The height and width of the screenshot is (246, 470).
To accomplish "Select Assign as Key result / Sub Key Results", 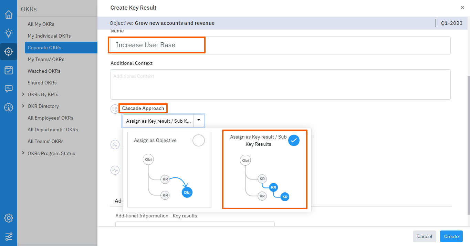I will coord(294,141).
